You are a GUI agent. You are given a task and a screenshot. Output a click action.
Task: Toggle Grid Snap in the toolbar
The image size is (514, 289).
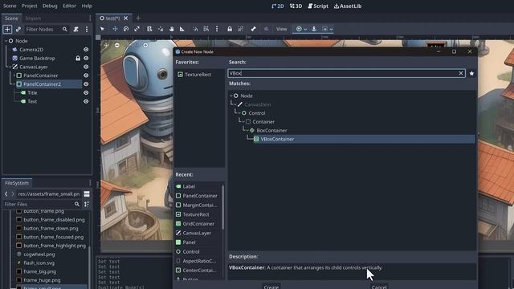point(206,29)
